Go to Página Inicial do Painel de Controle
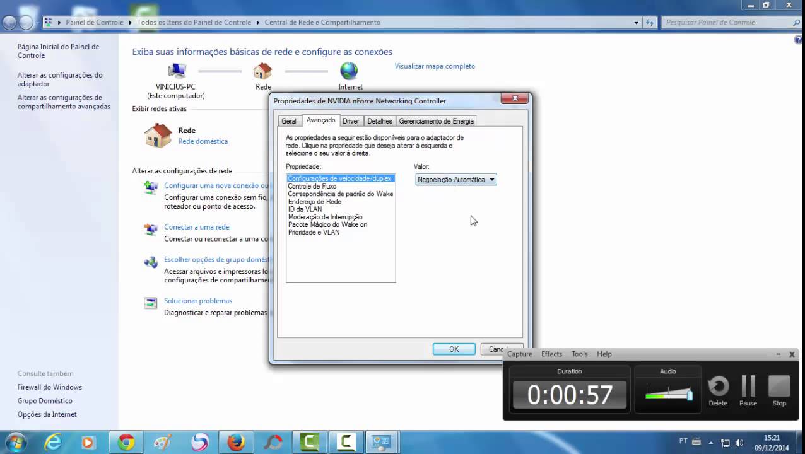 click(58, 51)
